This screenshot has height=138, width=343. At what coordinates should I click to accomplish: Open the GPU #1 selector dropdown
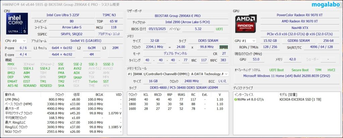[245, 41]
